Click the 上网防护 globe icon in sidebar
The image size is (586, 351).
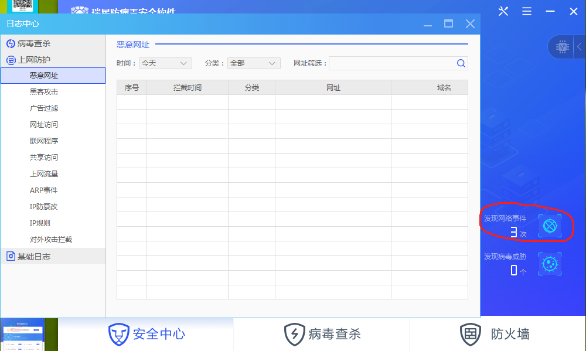point(11,60)
